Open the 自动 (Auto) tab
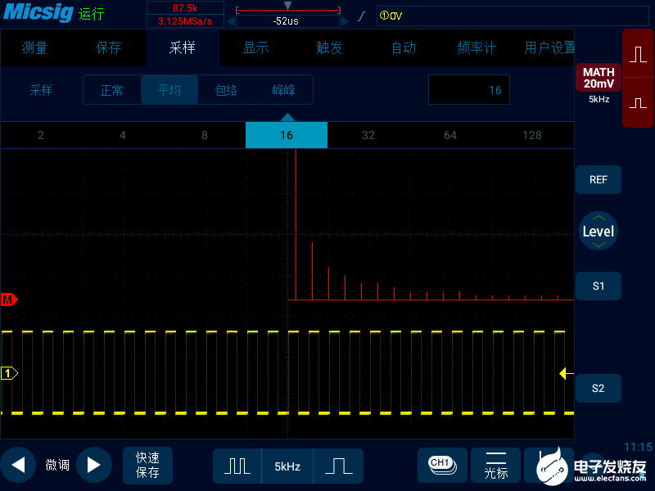The height and width of the screenshot is (491, 655). tap(404, 48)
